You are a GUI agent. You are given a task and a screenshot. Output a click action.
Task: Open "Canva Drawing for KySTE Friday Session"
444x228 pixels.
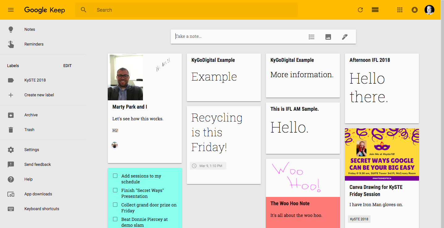click(x=376, y=190)
